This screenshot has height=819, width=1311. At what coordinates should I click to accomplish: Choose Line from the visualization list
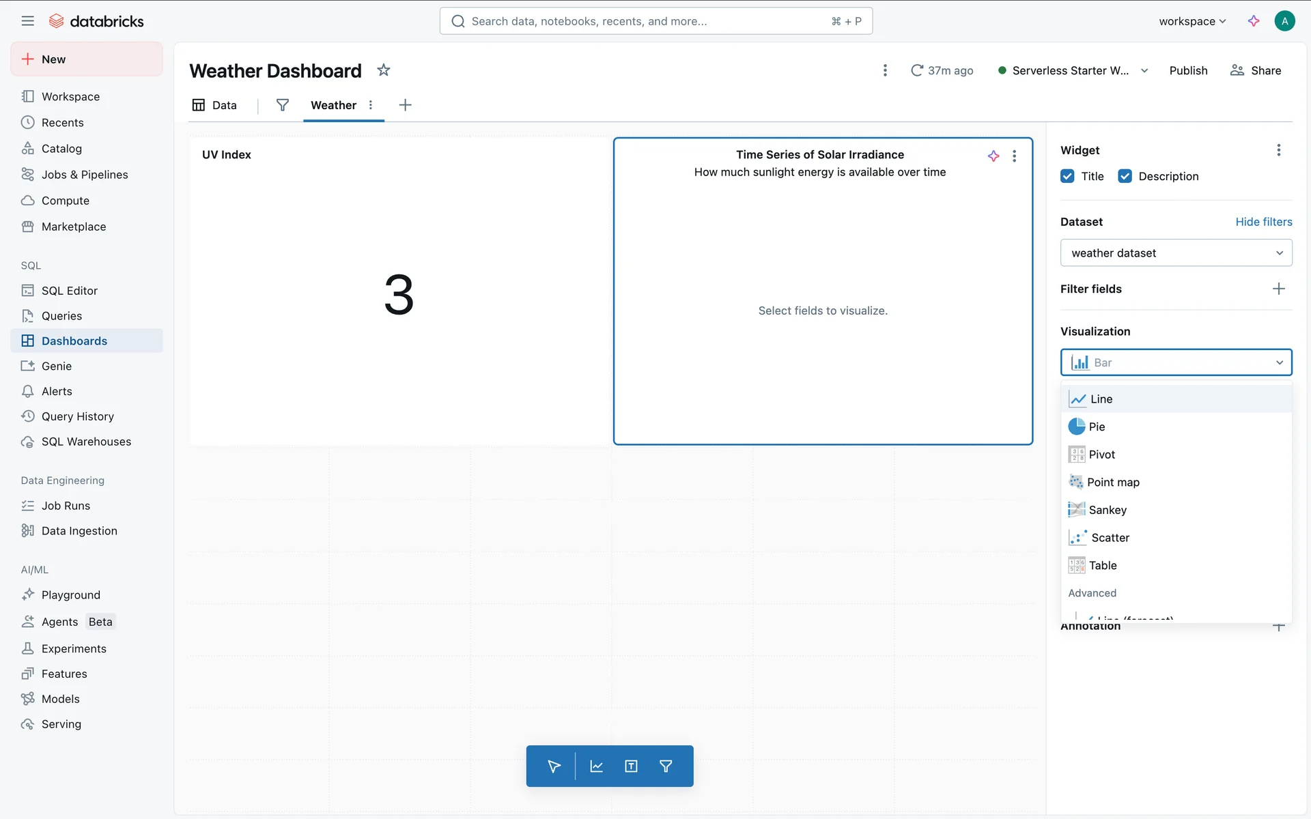1101,399
